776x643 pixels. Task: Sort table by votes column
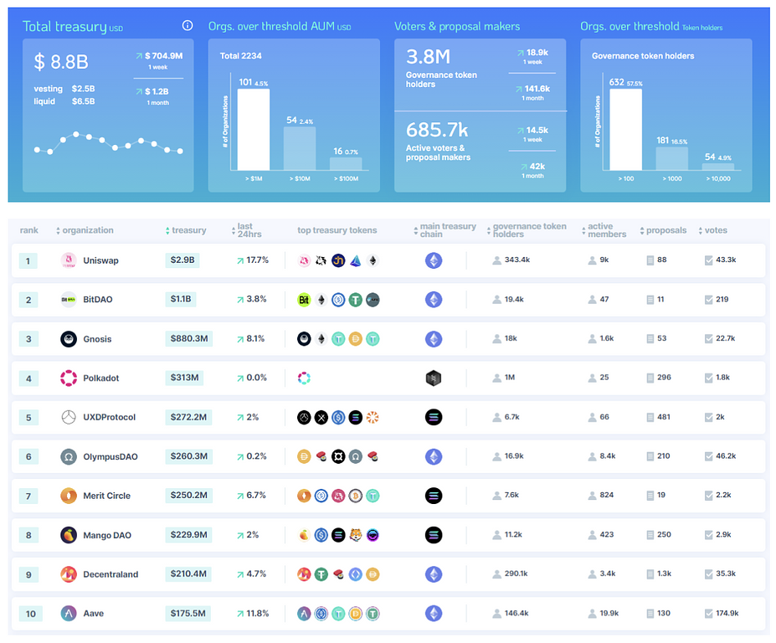[x=716, y=230]
